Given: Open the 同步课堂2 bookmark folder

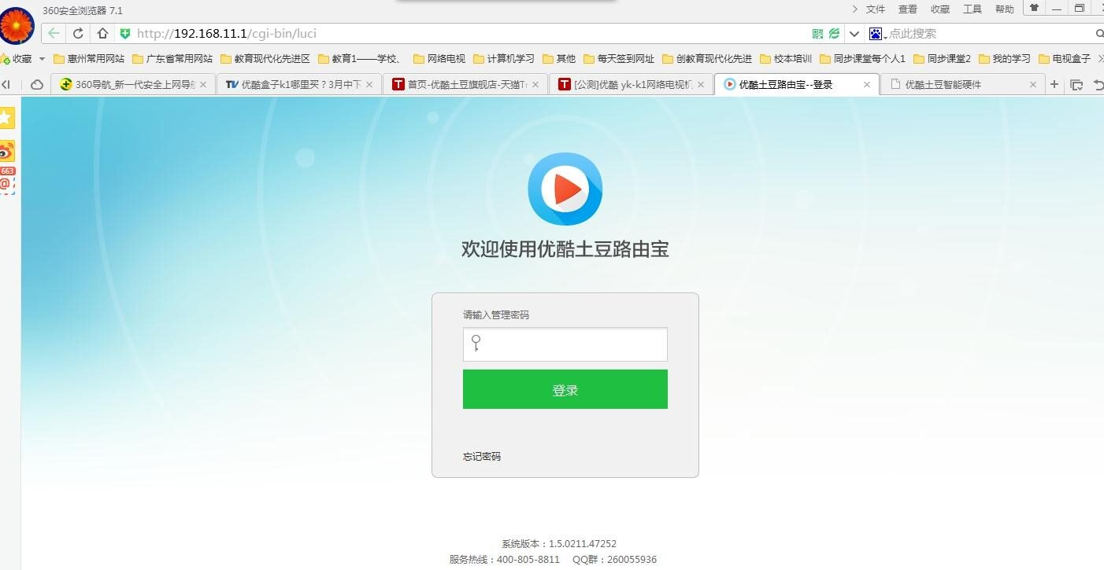Looking at the screenshot, I should pyautogui.click(x=942, y=58).
